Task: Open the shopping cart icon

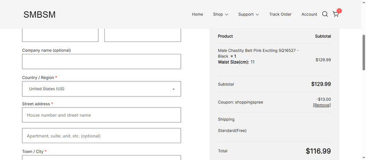Action: click(335, 14)
